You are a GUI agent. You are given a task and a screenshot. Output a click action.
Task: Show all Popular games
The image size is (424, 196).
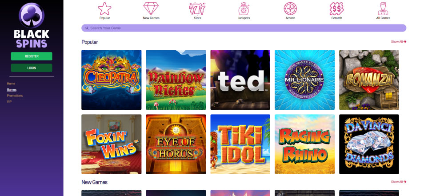[x=399, y=42]
